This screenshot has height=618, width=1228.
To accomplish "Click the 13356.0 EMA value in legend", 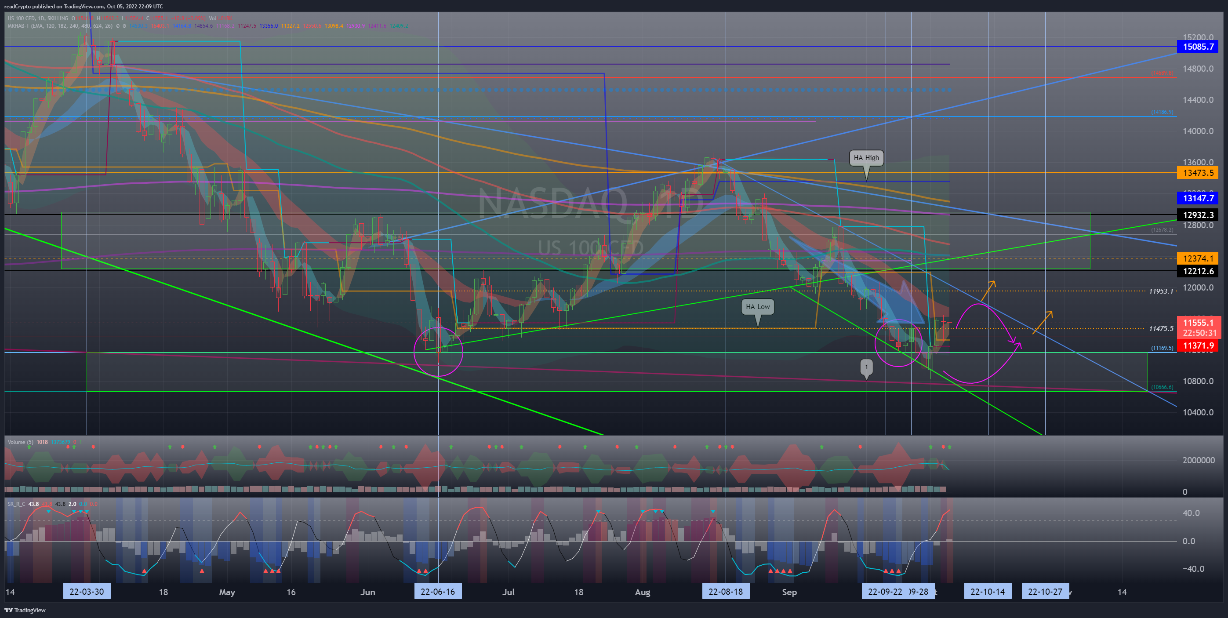I will 269,26.
